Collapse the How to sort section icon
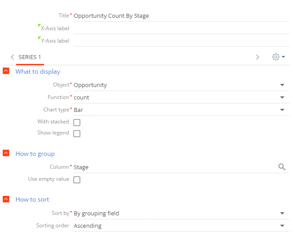This screenshot has width=294, height=238. [6, 199]
